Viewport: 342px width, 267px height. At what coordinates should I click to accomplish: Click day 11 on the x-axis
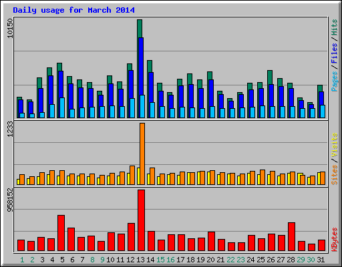pyautogui.click(x=120, y=260)
